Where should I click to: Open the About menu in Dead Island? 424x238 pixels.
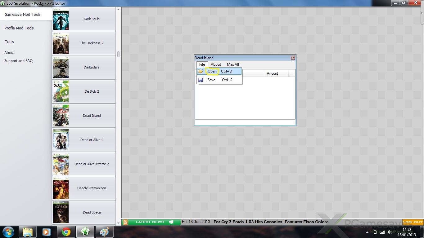point(216,64)
